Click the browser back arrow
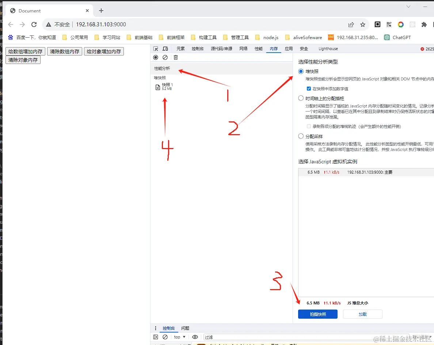Viewport: 434px width, 345px height. point(11,24)
